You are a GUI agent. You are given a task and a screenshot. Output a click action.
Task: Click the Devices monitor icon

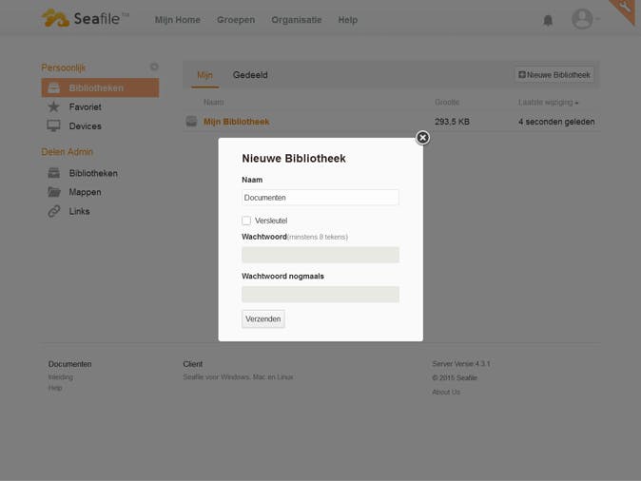coord(53,125)
